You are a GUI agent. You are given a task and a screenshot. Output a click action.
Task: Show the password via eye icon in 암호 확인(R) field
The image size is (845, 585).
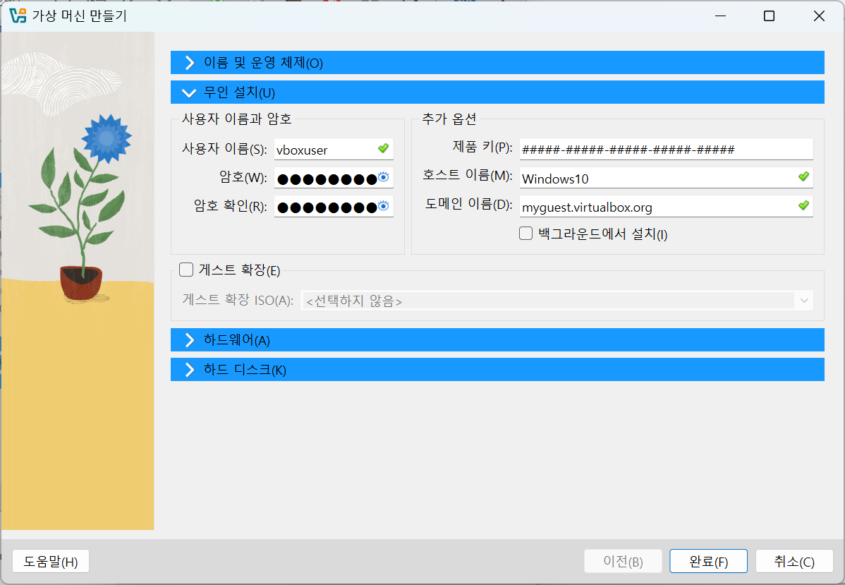coord(383,206)
